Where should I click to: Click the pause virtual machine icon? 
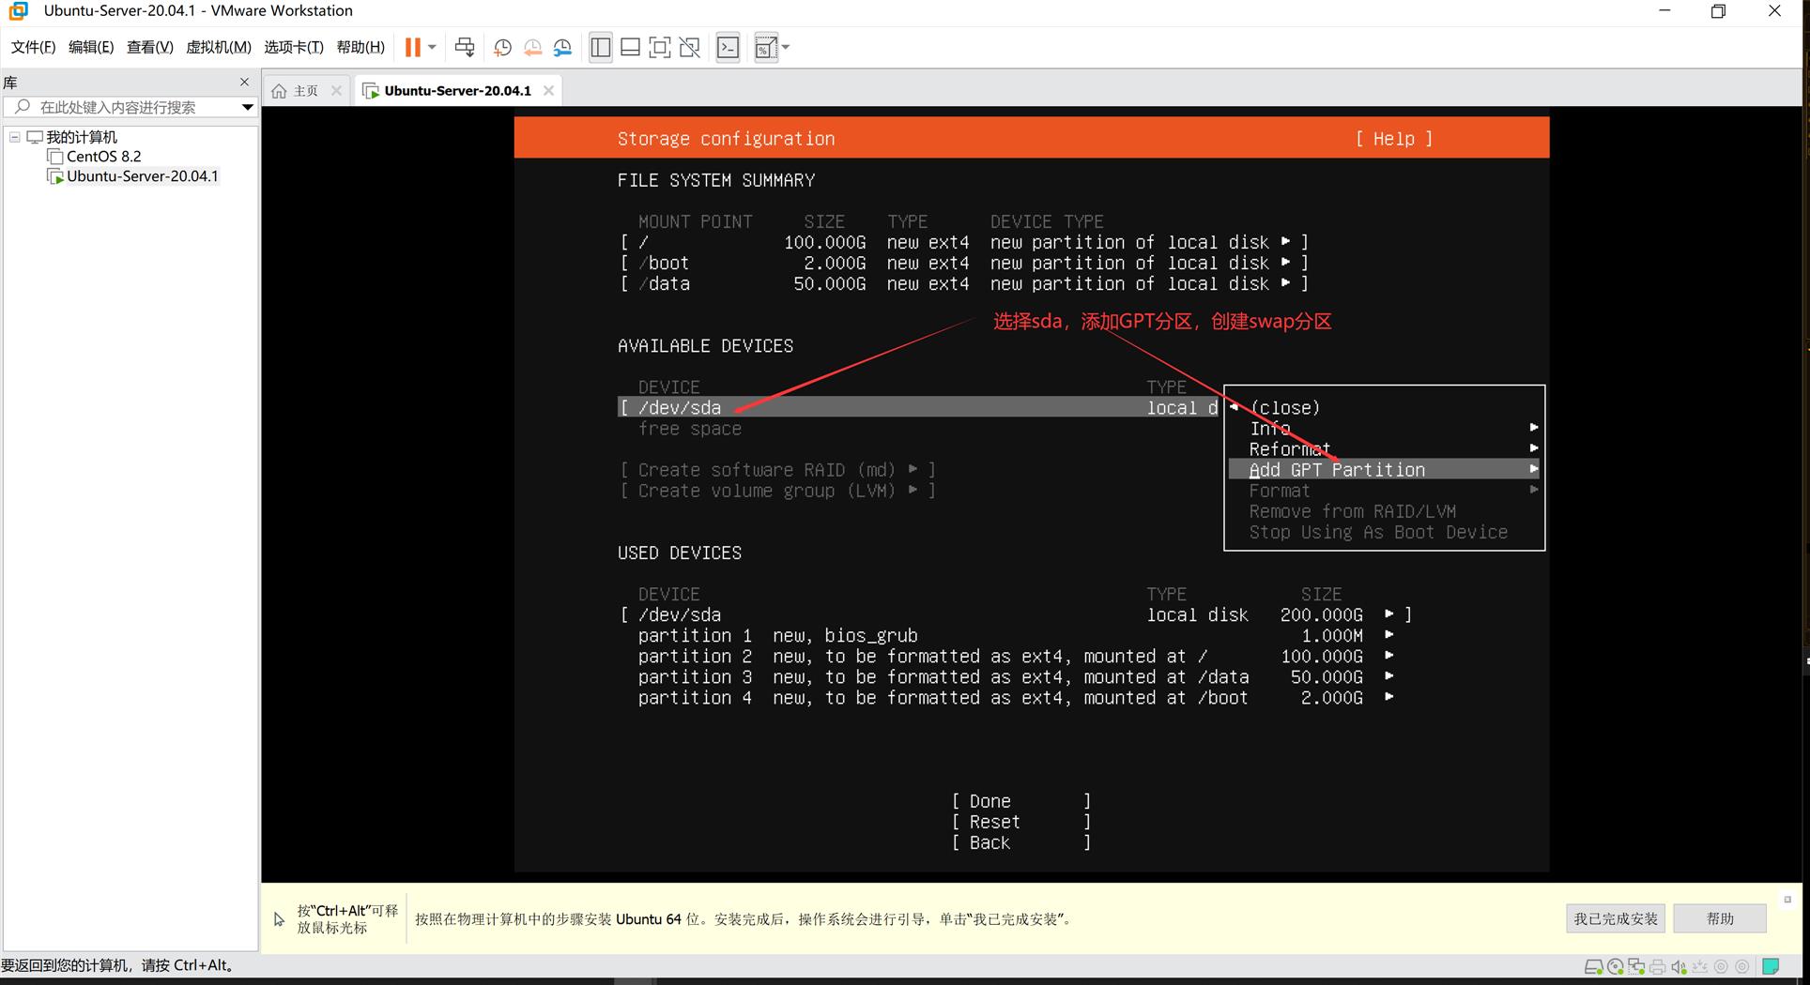[412, 47]
